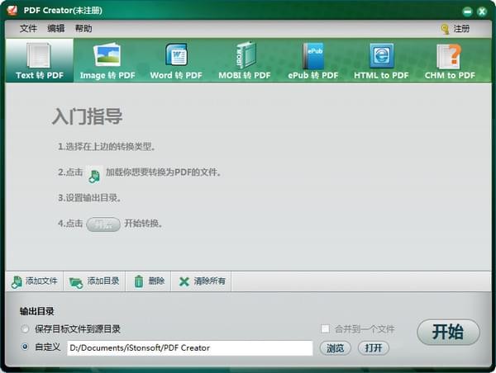Click the 输出目录 section label
496x373 pixels.
pyautogui.click(x=36, y=311)
